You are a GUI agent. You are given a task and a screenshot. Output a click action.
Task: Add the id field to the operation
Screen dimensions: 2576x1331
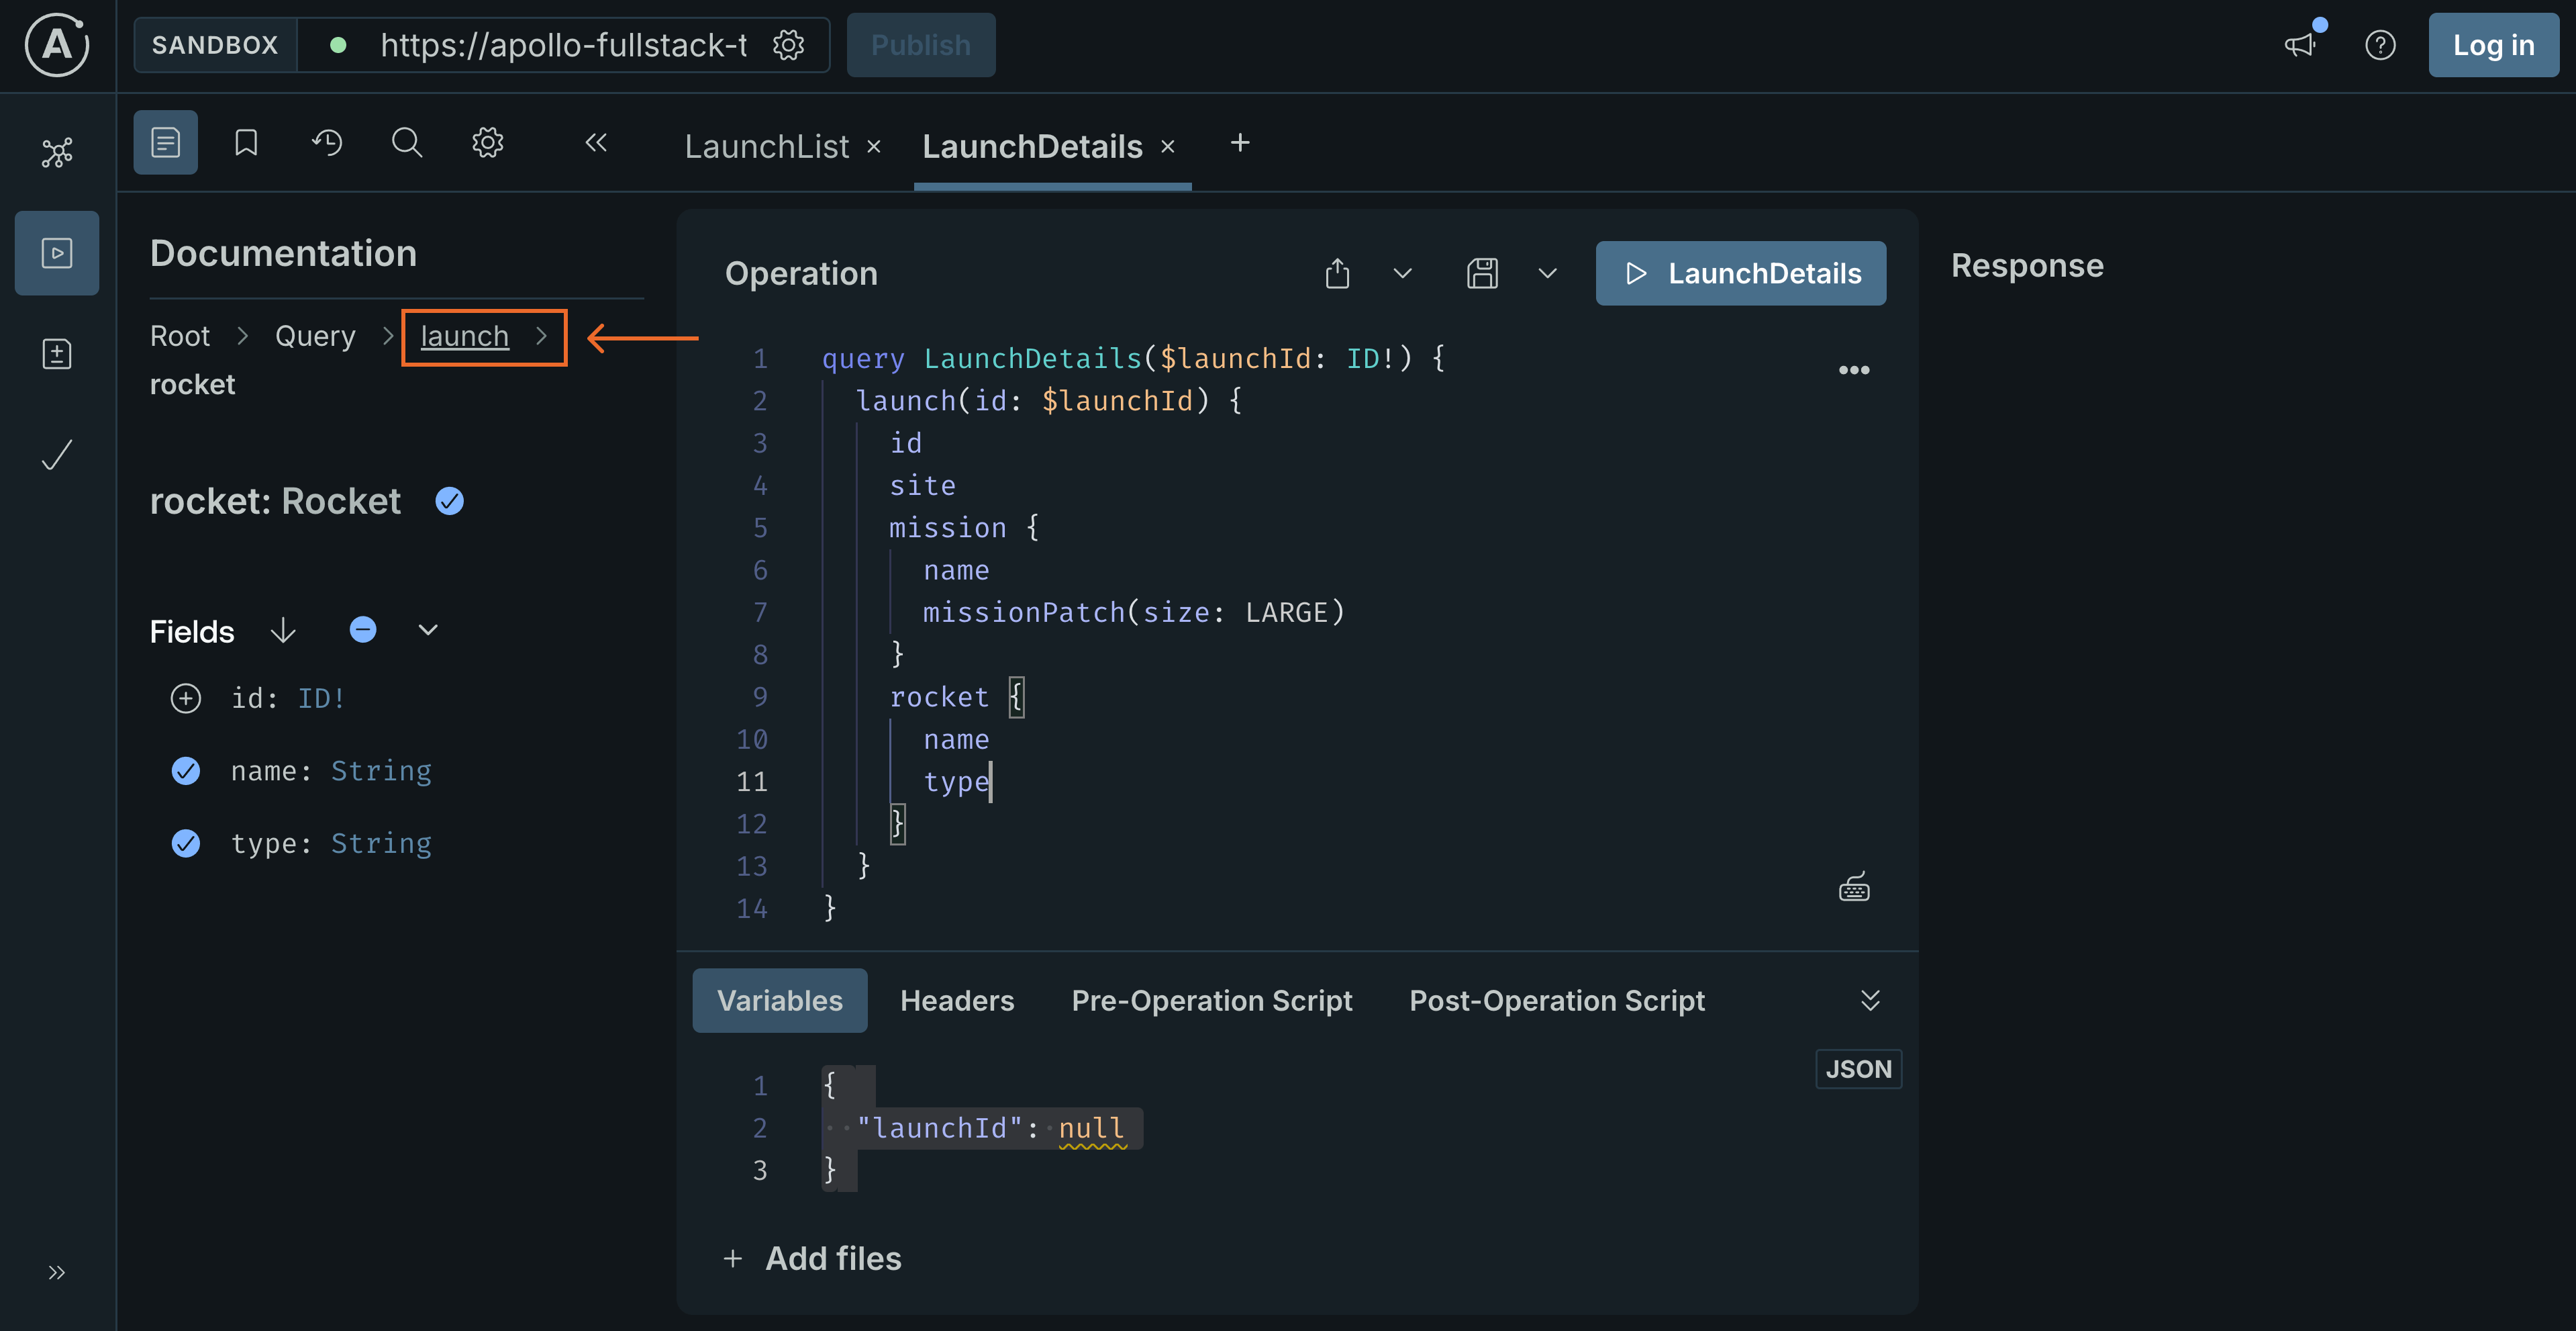(186, 698)
